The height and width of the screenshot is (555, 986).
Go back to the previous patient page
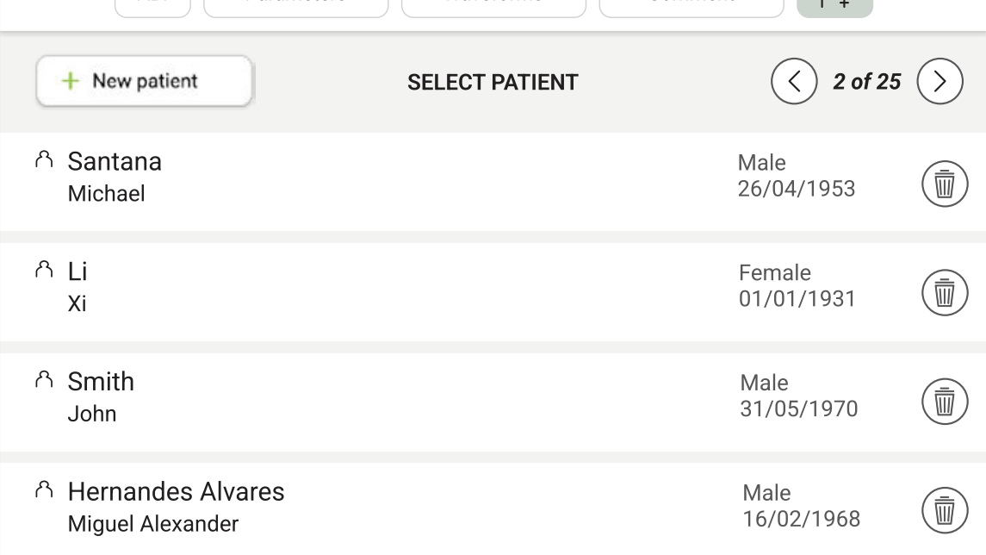click(x=794, y=80)
